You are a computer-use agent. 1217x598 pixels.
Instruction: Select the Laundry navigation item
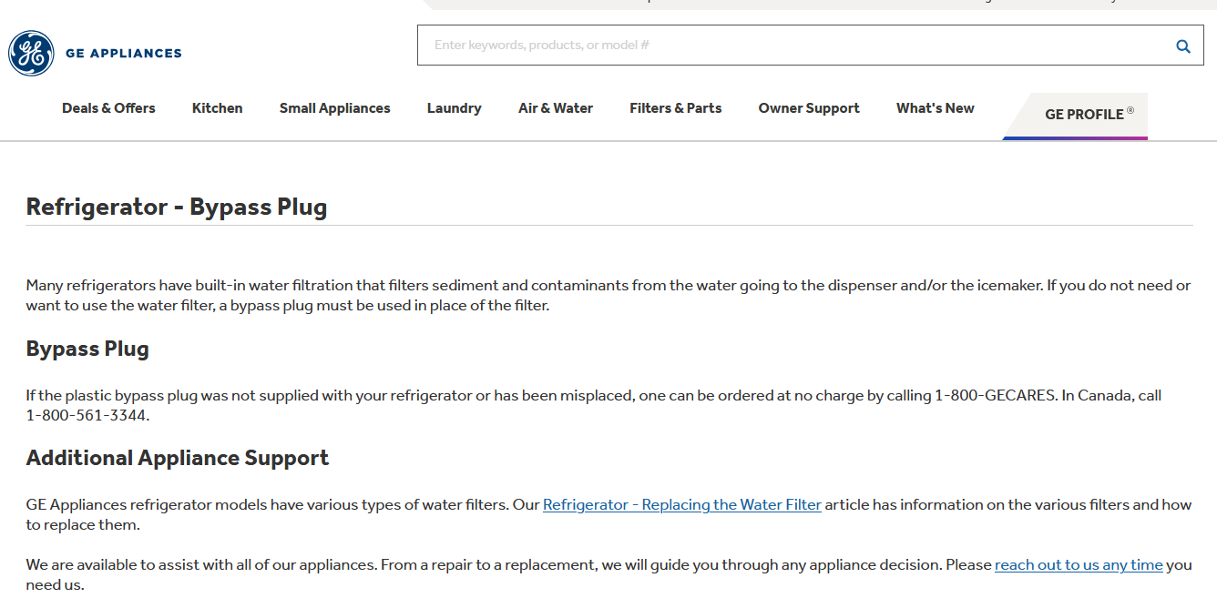(454, 108)
